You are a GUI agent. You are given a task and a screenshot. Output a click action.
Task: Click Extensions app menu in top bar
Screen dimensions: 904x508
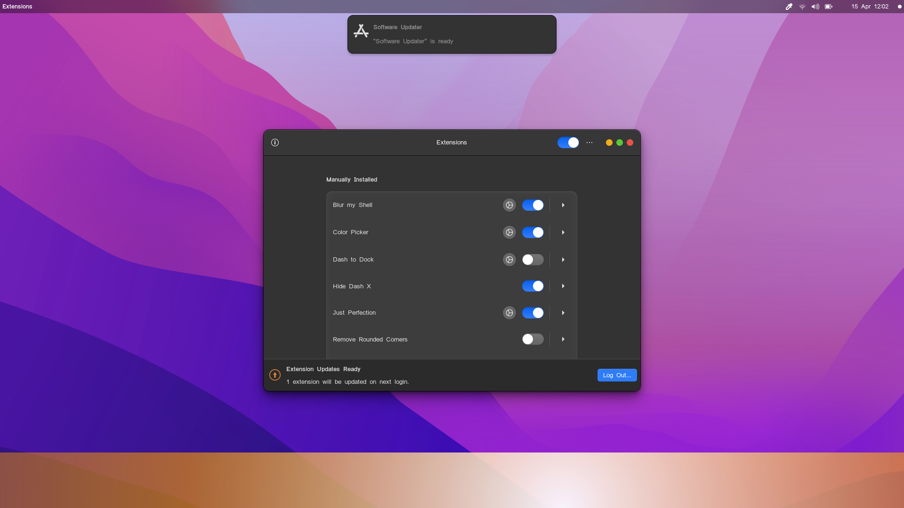pyautogui.click(x=17, y=7)
